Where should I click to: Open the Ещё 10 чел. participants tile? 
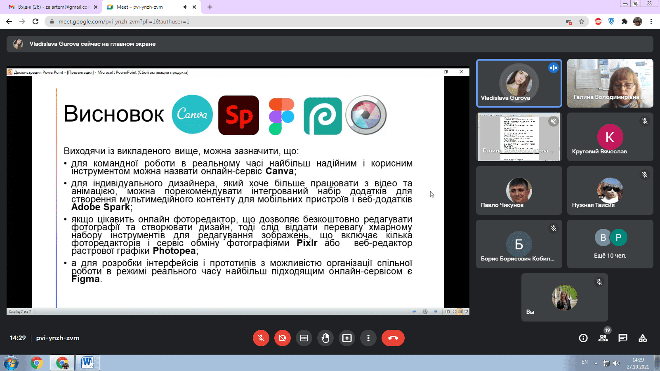click(x=610, y=244)
